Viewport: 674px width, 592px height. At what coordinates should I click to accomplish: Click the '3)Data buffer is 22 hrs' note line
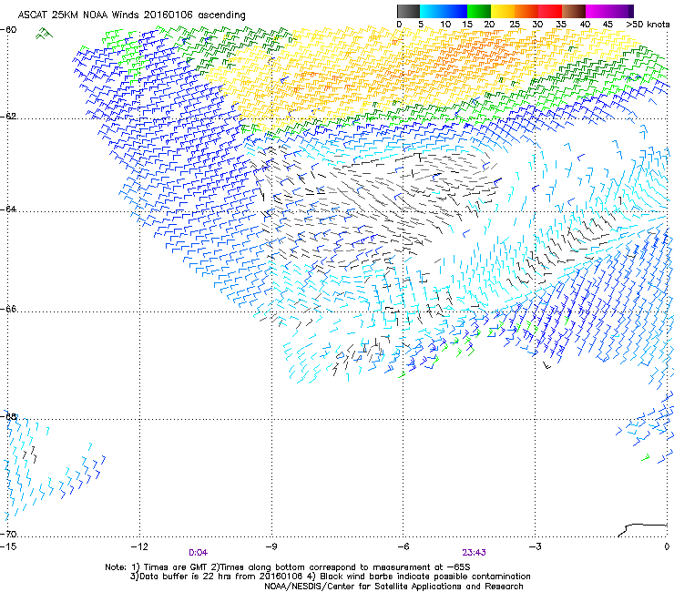pyautogui.click(x=330, y=577)
